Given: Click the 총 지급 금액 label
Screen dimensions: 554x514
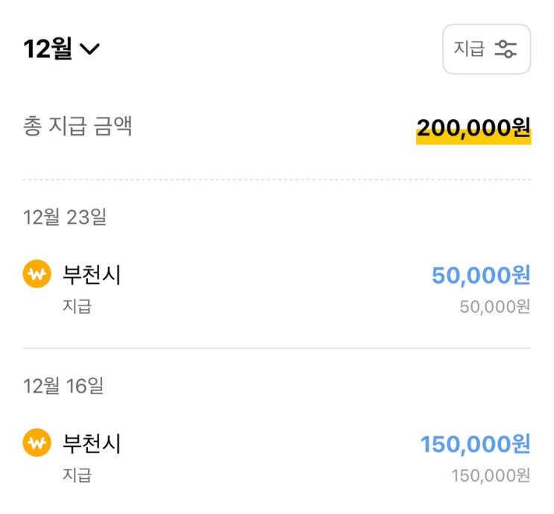Looking at the screenshot, I should [78, 127].
